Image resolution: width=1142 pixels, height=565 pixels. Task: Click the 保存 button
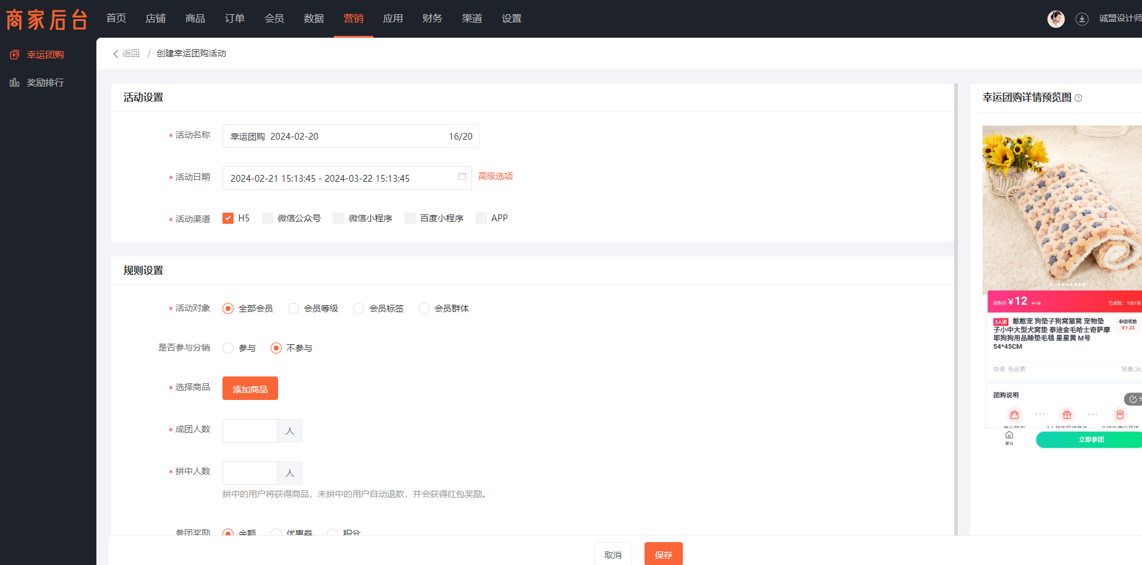[x=663, y=554]
